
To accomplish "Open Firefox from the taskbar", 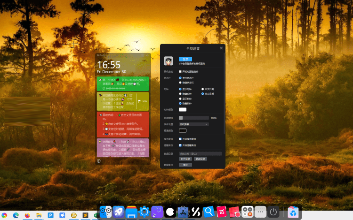I will (x=27, y=215).
